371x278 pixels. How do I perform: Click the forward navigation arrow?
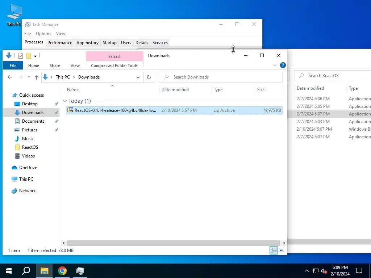click(x=21, y=77)
